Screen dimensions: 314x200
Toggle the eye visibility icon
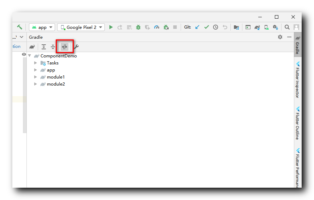point(24,54)
